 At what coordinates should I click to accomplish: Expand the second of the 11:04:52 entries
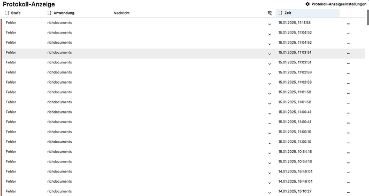[x=270, y=44]
